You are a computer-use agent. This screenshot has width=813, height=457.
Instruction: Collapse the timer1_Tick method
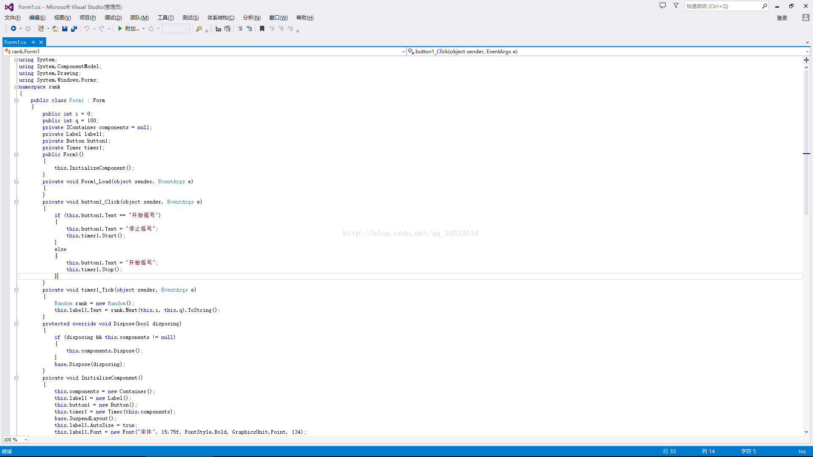(x=16, y=290)
